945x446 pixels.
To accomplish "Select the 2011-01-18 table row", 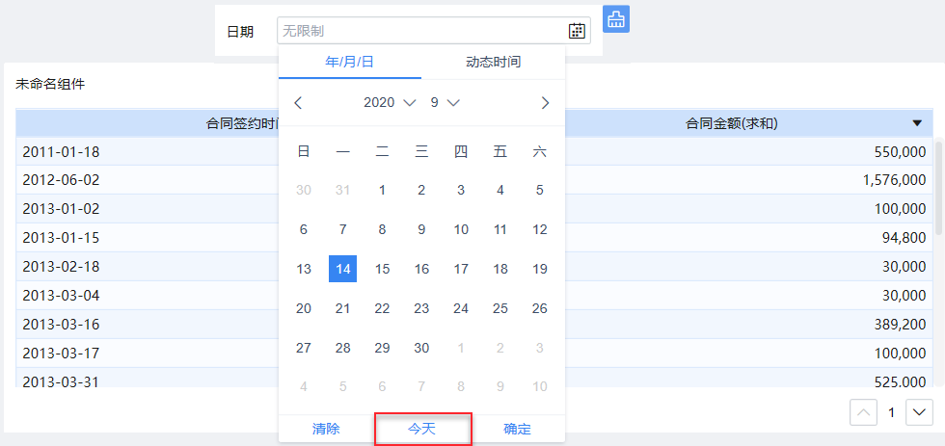I will pyautogui.click(x=145, y=151).
